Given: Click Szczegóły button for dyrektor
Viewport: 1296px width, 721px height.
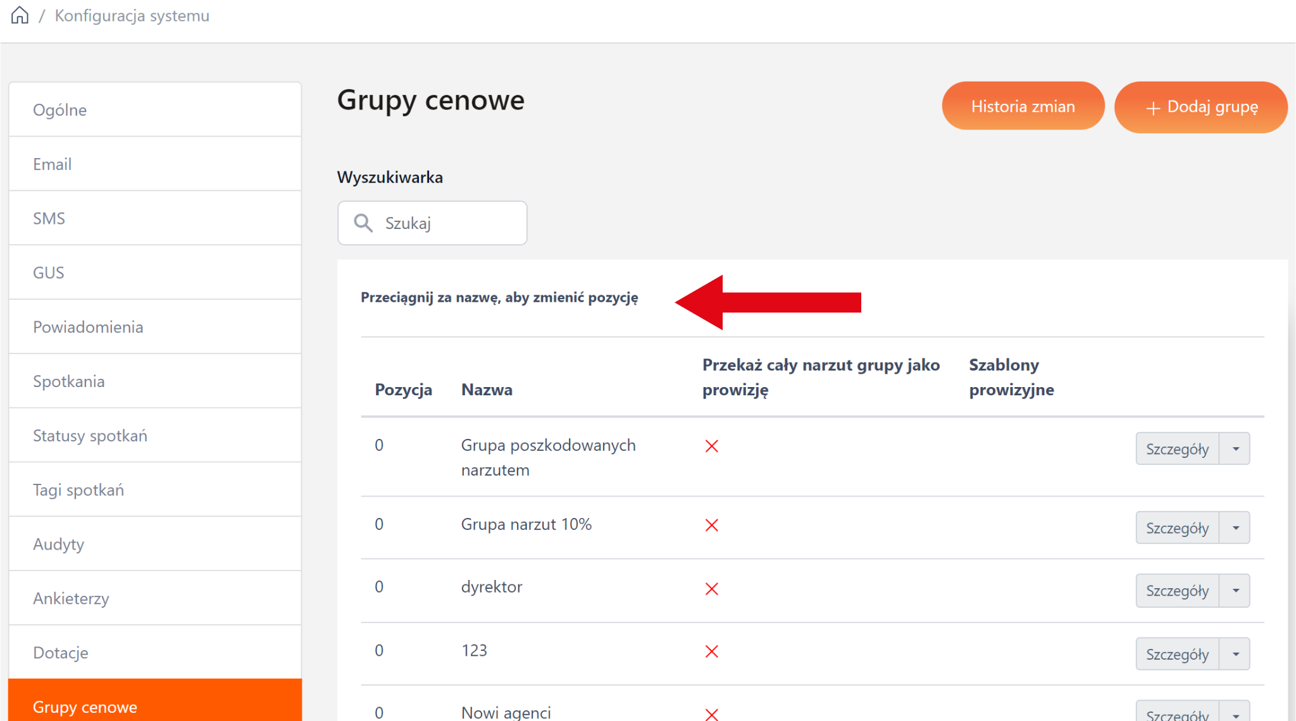Looking at the screenshot, I should point(1177,591).
